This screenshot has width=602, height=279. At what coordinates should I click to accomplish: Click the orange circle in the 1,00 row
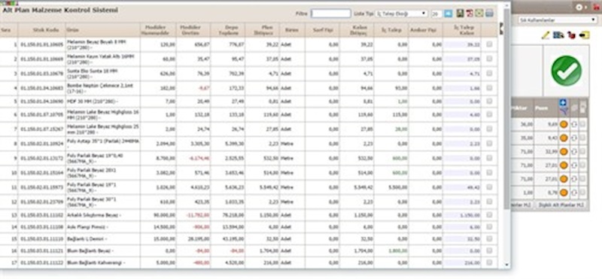(x=563, y=193)
